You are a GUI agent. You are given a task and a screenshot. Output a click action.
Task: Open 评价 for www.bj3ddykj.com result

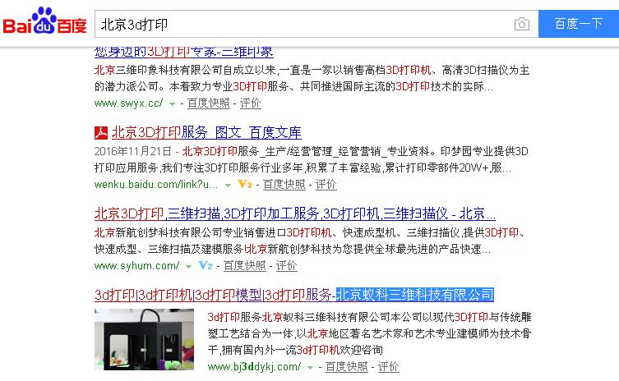coord(389,367)
